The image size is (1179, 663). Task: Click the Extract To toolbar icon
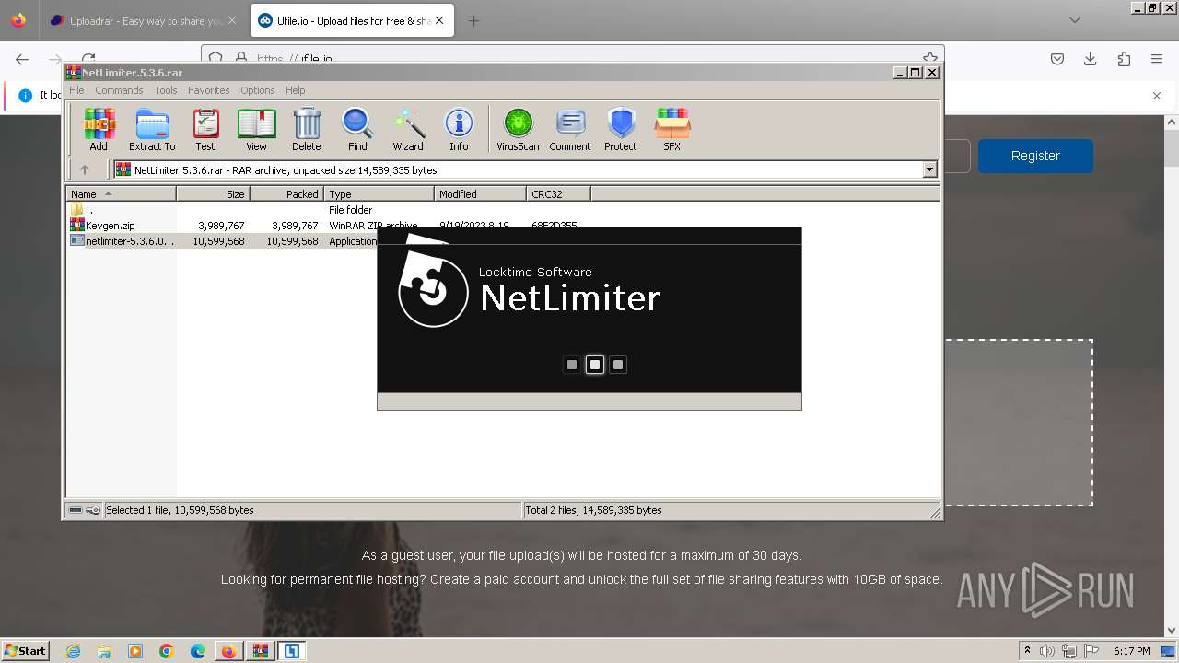(x=152, y=130)
